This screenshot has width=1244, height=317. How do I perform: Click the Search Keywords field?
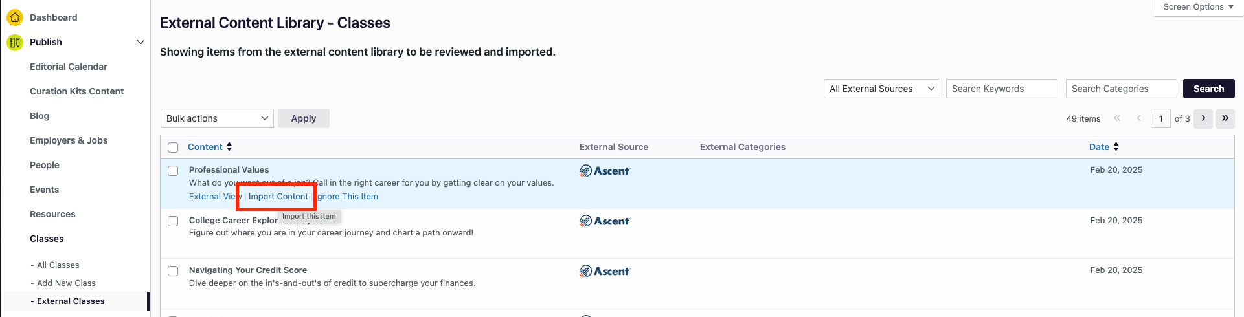(x=1001, y=89)
